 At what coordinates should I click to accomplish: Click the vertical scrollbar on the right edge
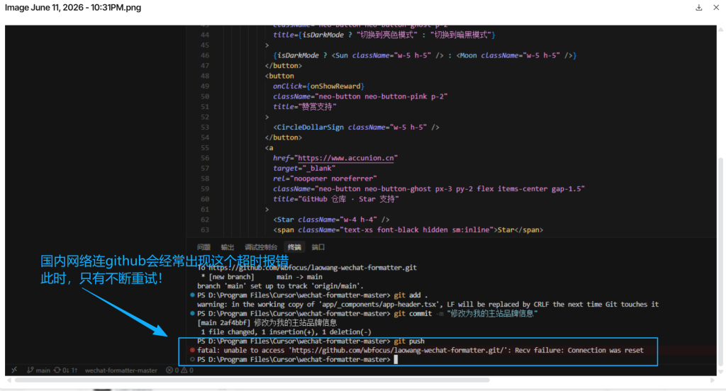(x=720, y=261)
